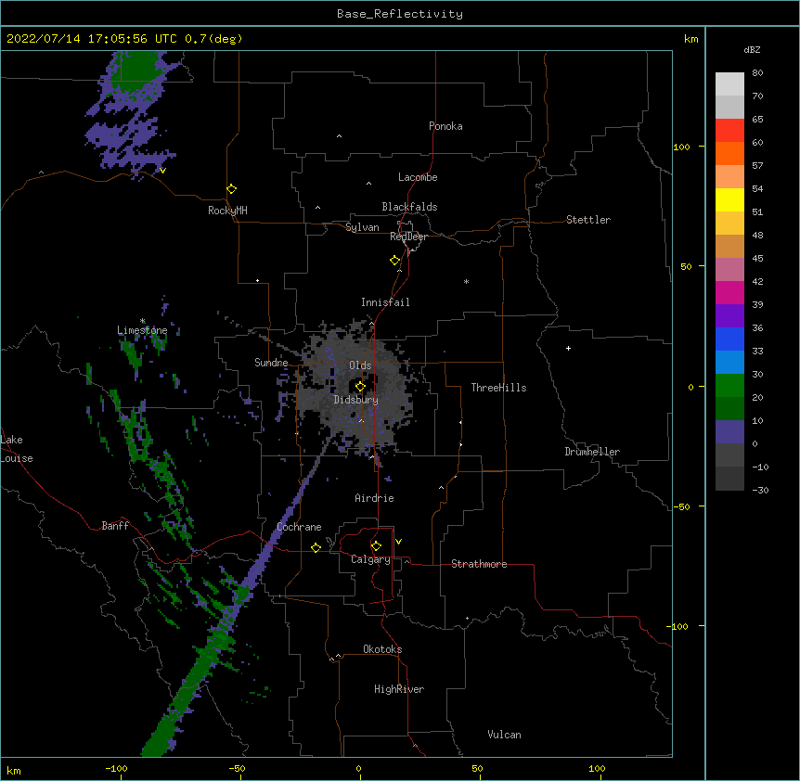800x781 pixels.
Task: Click the Limestone label
Action: tap(142, 330)
